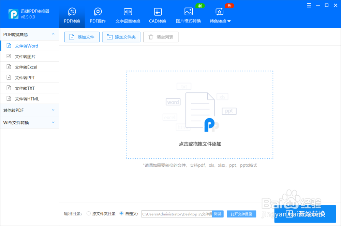Open the PDF转换 tab
Image resolution: width=341 pixels, height=226 pixels.
coord(72,15)
